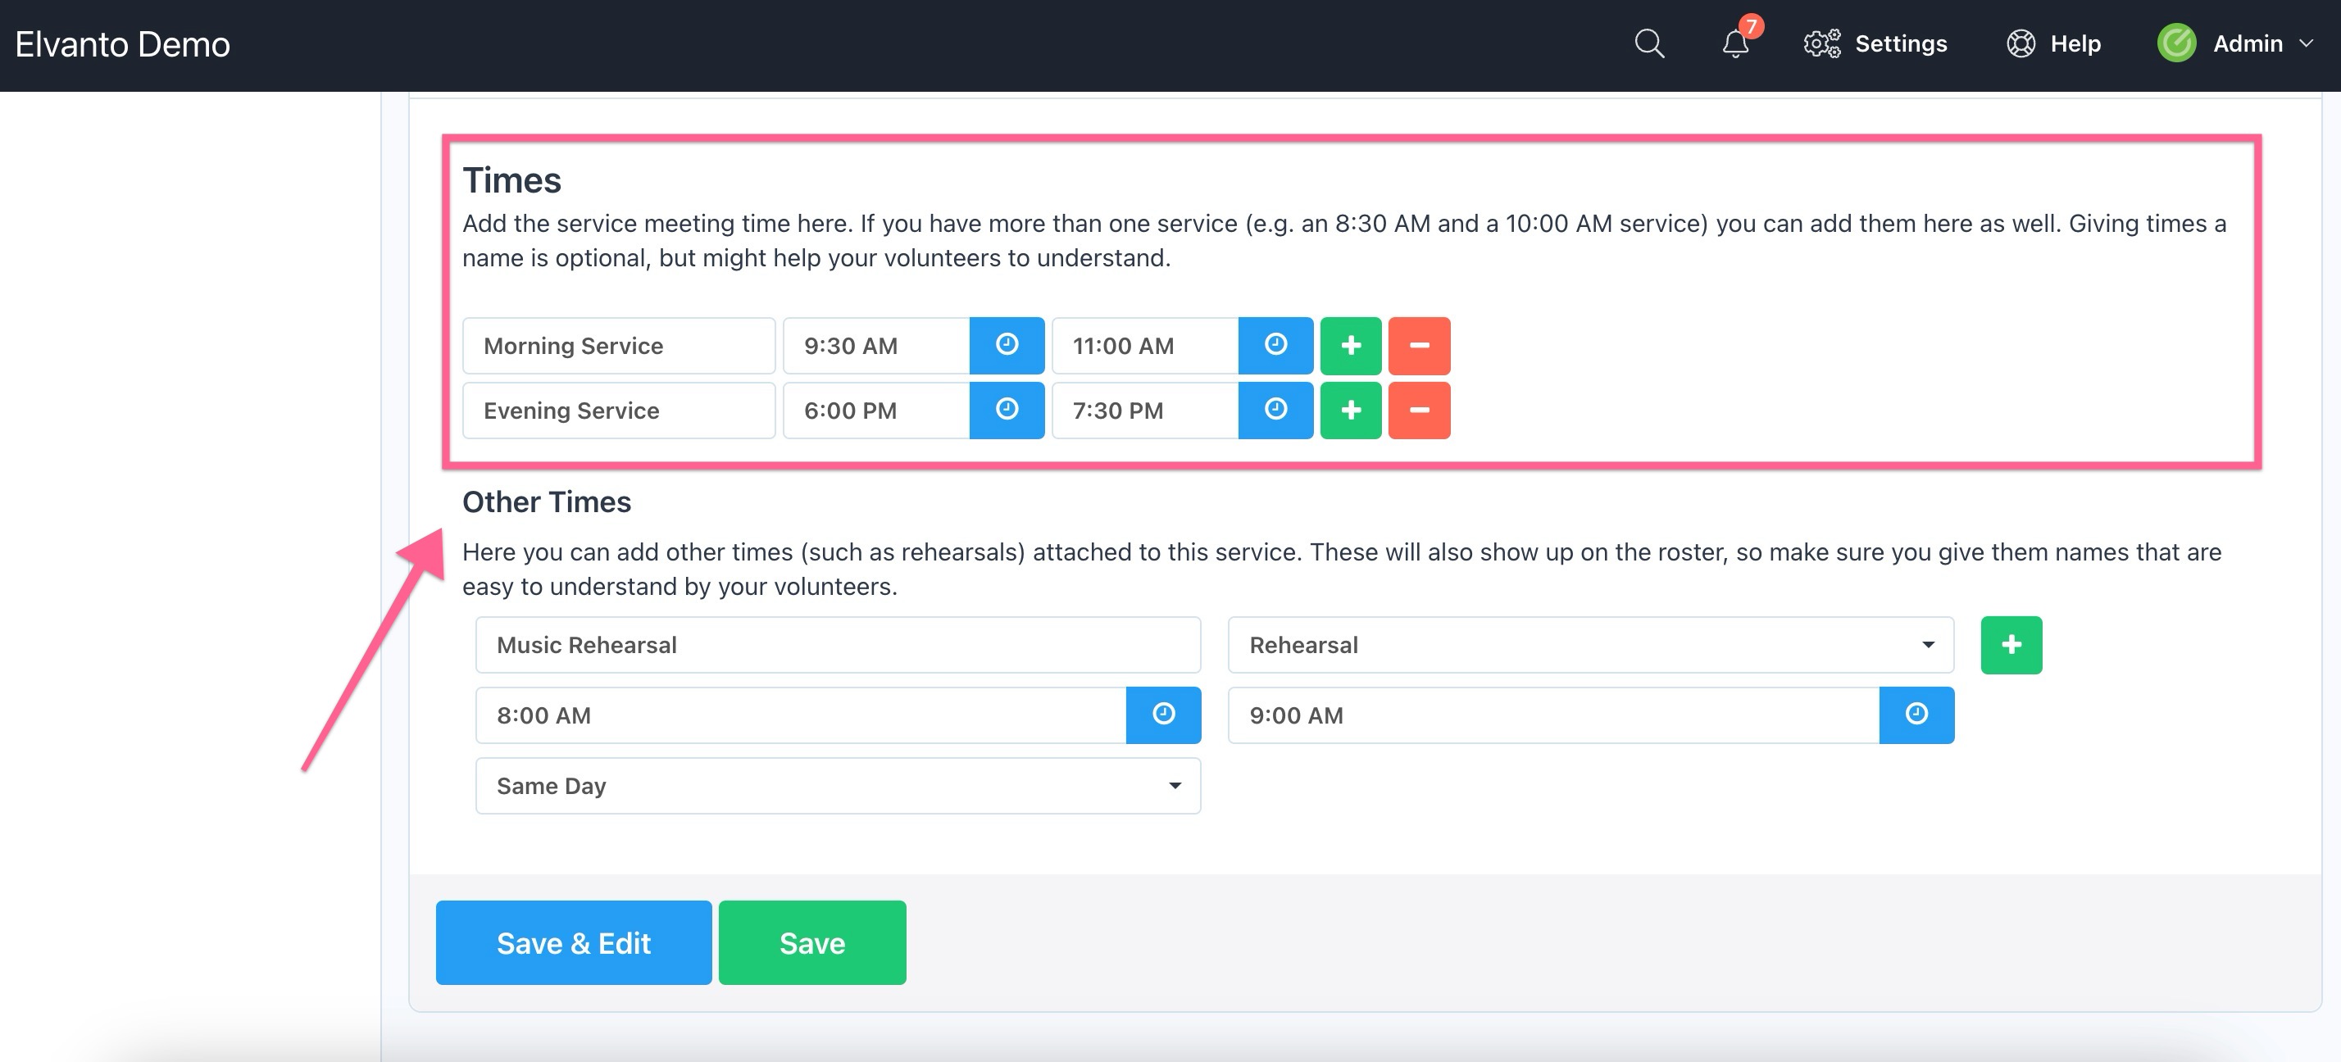This screenshot has height=1062, width=2341.
Task: Click the green Save button
Action: (x=811, y=942)
